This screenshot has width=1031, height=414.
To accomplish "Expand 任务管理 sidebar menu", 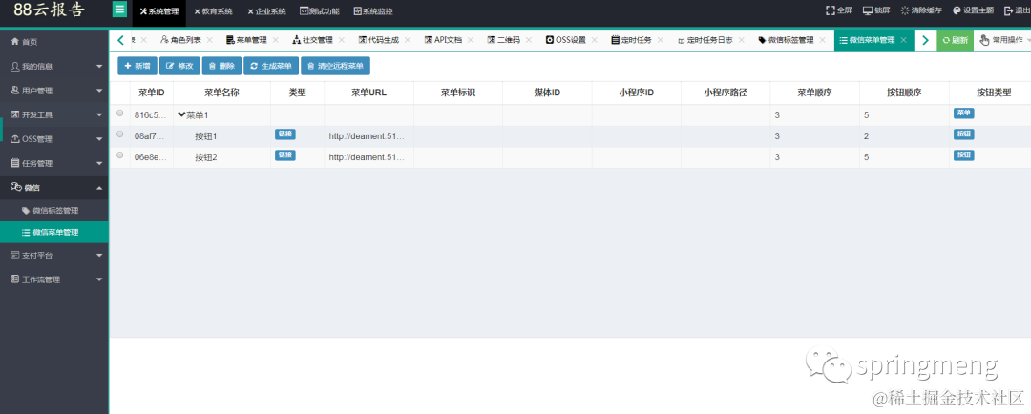I will 53,163.
